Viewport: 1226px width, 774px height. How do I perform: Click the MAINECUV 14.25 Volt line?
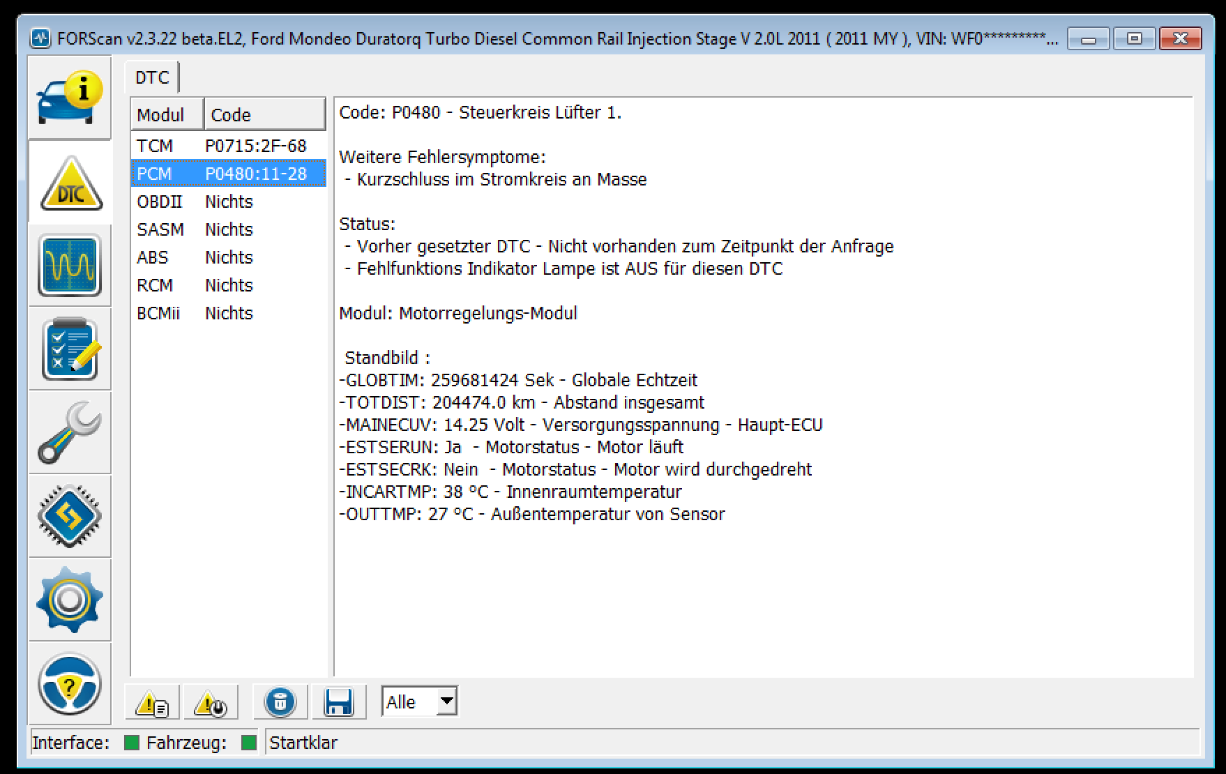[581, 425]
